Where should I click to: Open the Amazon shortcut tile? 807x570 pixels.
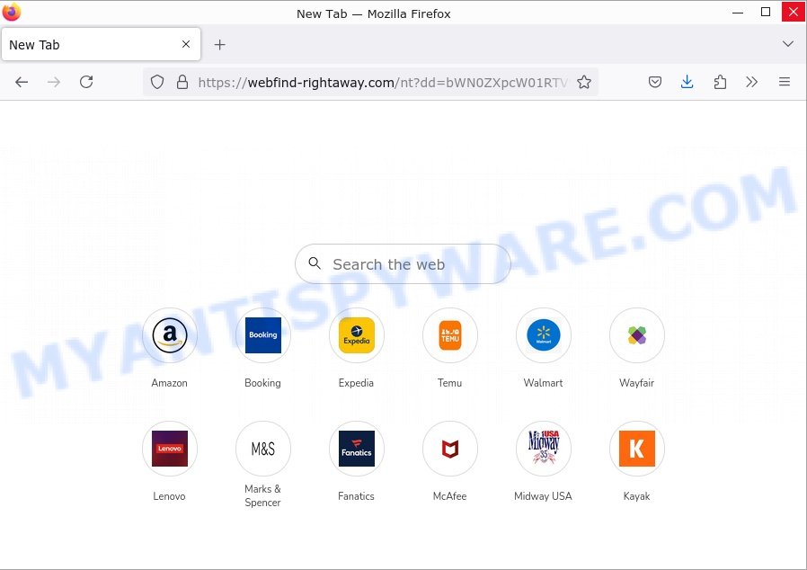pyautogui.click(x=170, y=335)
